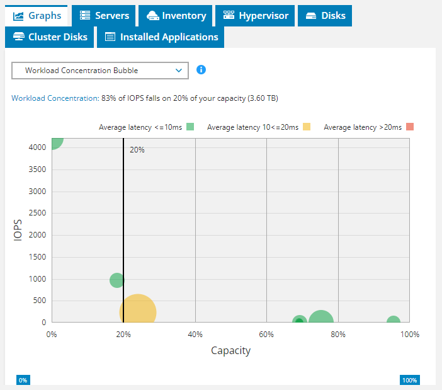Open the Workload Concentration link
Screen dimensions: 442x390
point(55,98)
